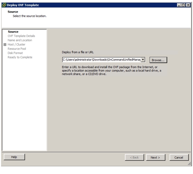Minimize the Deploy OVF Template window

coord(179,5)
